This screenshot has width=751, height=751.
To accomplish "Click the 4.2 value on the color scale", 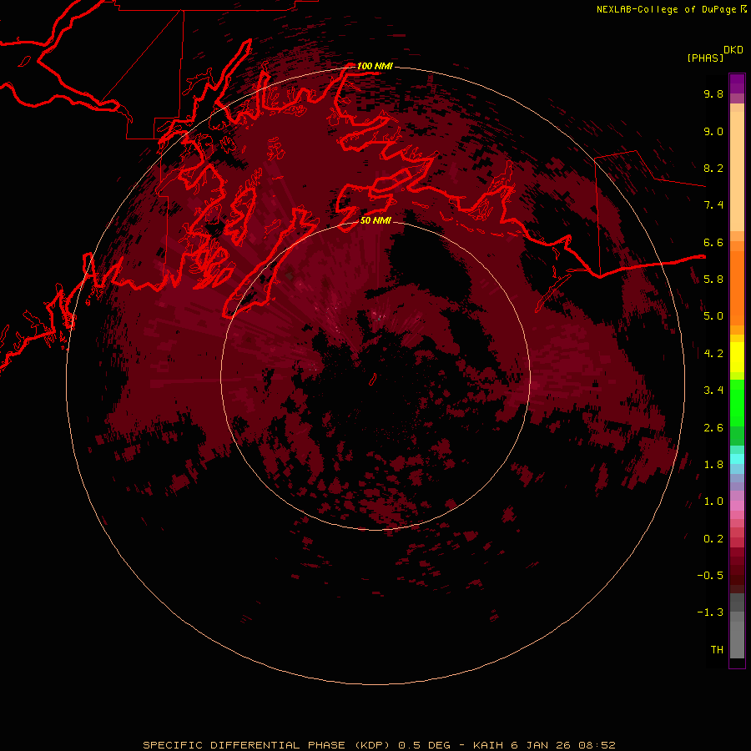I will pyautogui.click(x=713, y=354).
